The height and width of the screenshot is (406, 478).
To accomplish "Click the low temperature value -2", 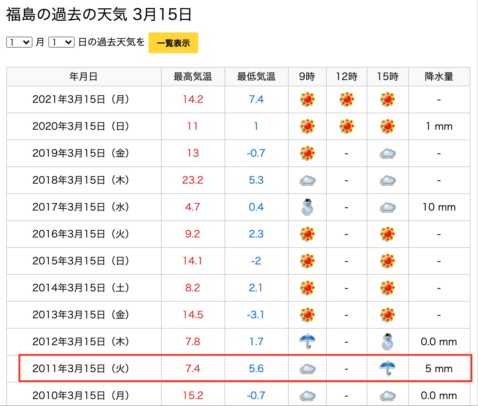I will (256, 261).
